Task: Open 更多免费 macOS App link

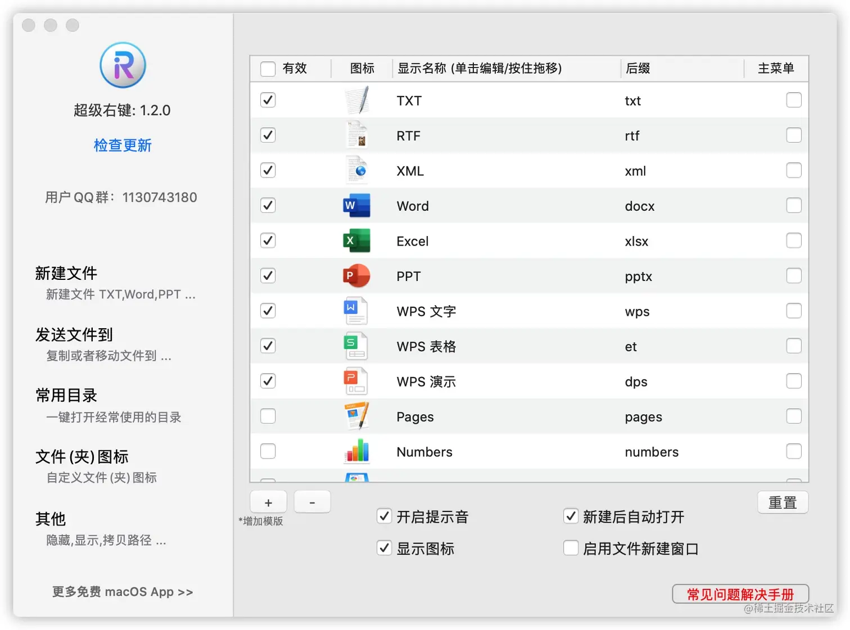Action: 123,592
